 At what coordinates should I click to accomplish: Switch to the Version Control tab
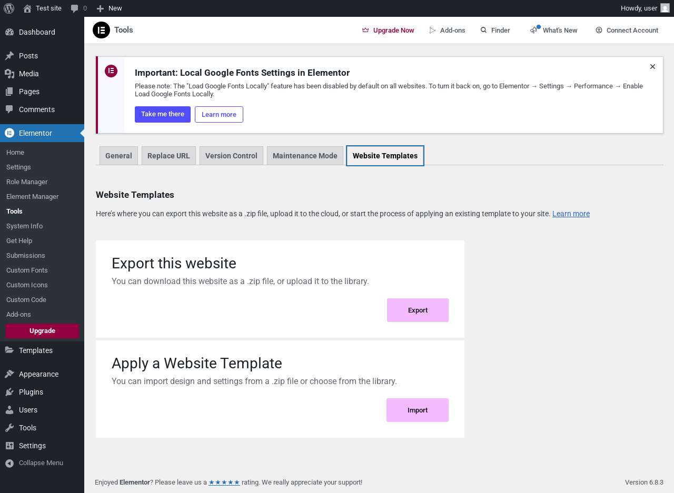click(231, 156)
